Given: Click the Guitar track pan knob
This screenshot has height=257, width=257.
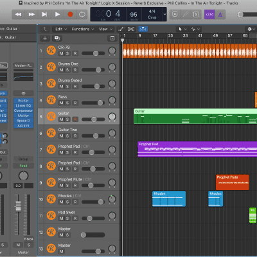Looking at the screenshot, I should coord(112,116).
